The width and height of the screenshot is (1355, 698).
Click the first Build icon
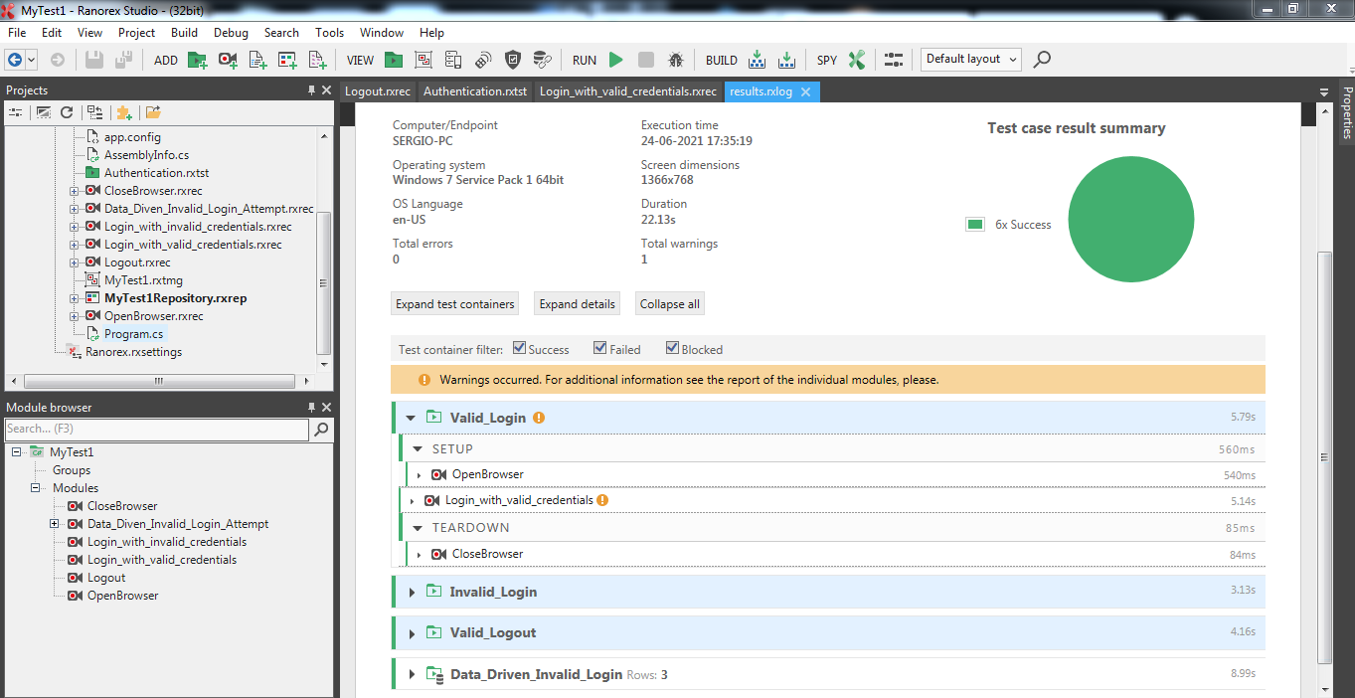tap(757, 60)
